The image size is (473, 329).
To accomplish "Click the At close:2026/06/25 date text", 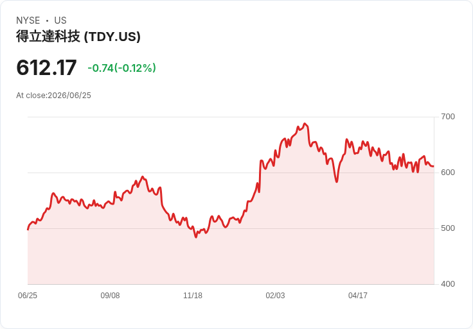I will pos(53,96).
